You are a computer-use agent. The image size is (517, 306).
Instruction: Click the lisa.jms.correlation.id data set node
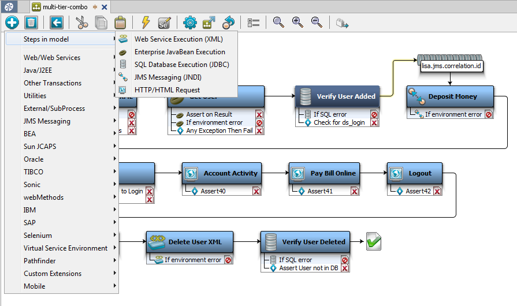[451, 66]
